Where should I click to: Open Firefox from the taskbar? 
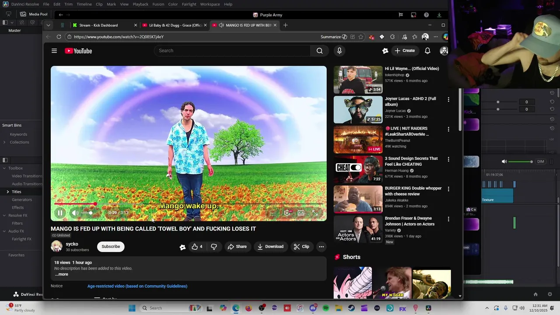pos(248,308)
